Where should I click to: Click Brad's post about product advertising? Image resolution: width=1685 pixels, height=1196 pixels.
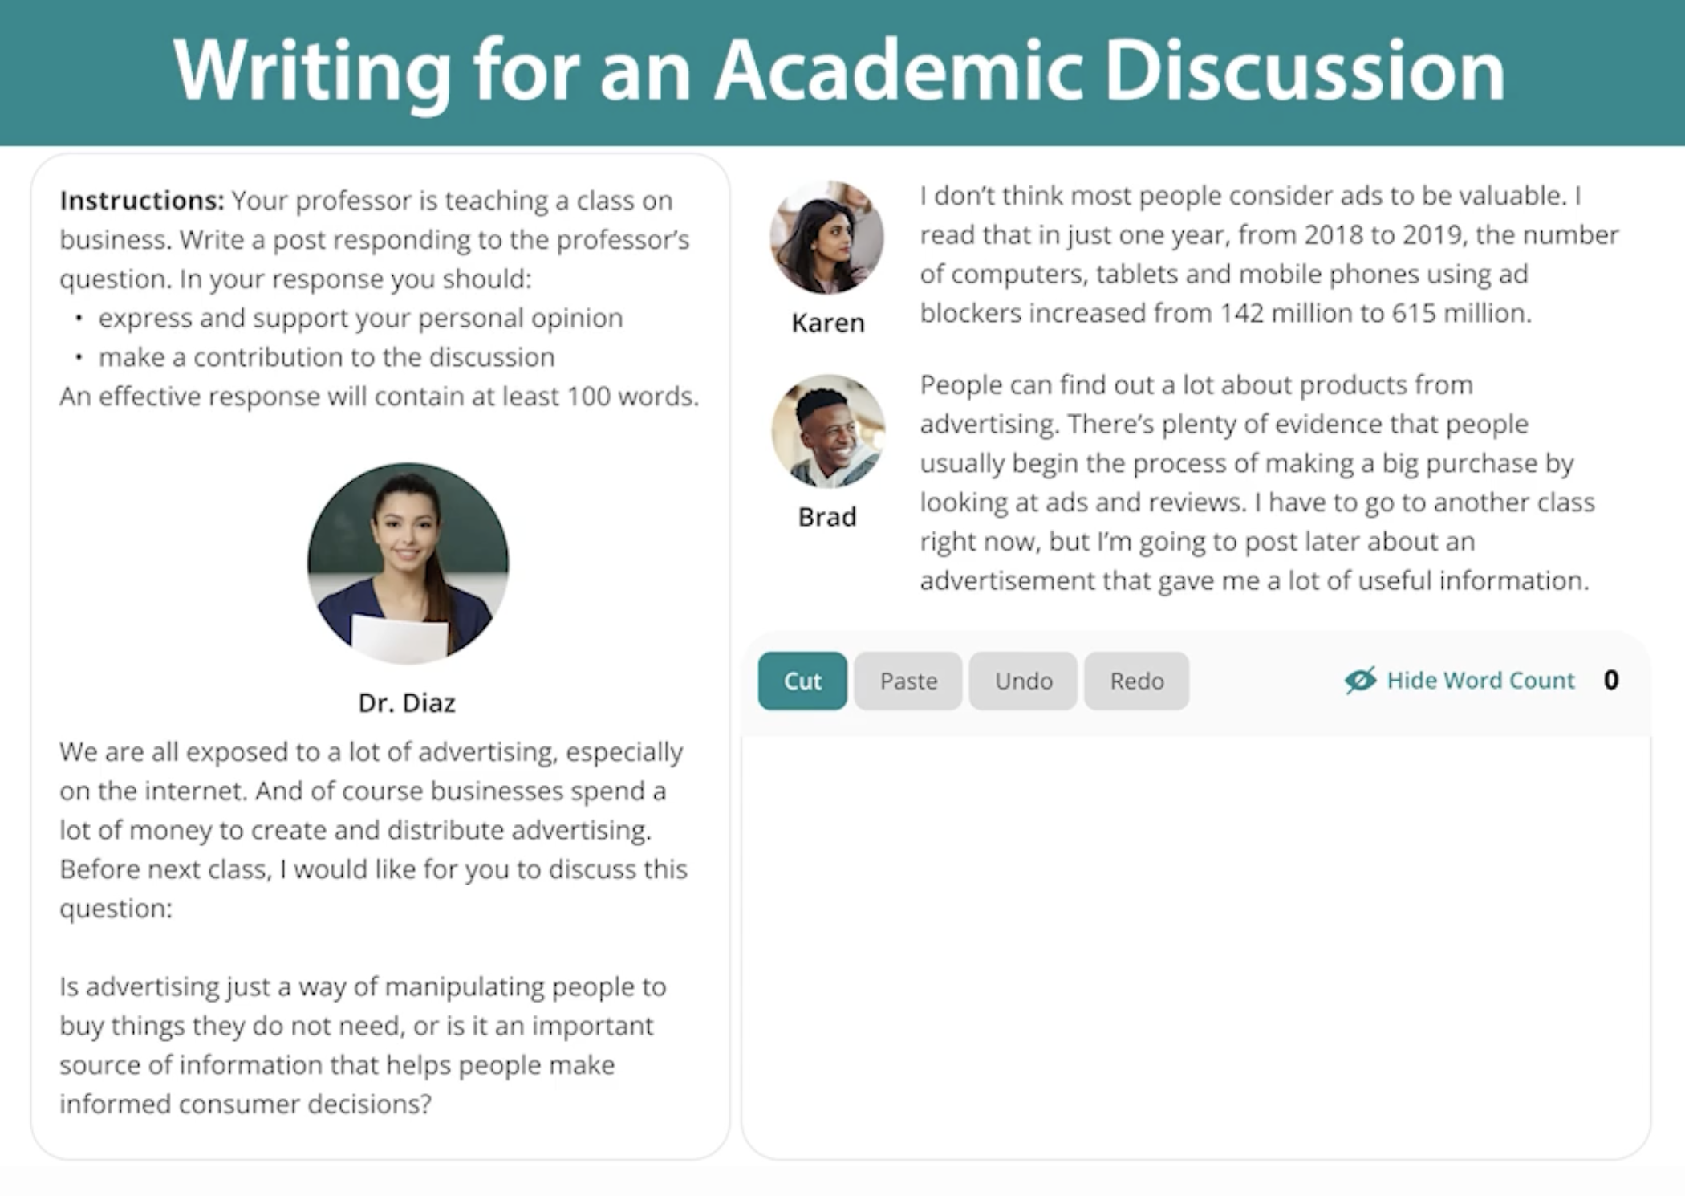point(1256,482)
